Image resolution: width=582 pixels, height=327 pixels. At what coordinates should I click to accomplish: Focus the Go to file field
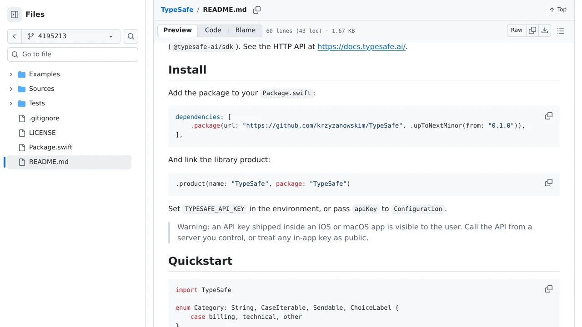point(73,54)
